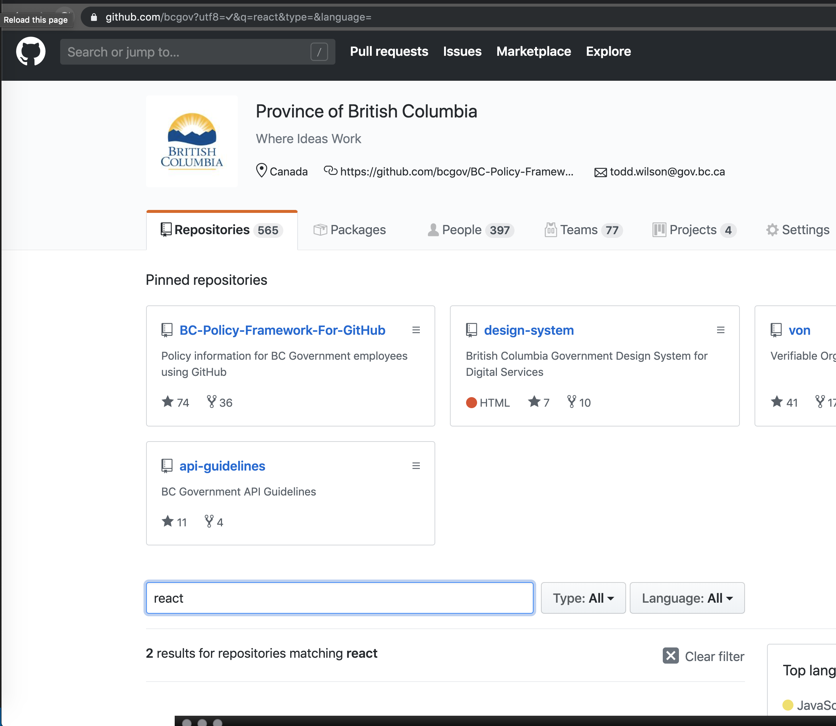Open the api-guidelines repository link
Screen dimensions: 836x726
coord(222,466)
